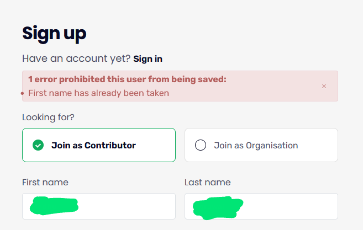The height and width of the screenshot is (230, 363).
Task: Click the green checkmark on Contributor option
Action: pyautogui.click(x=38, y=146)
